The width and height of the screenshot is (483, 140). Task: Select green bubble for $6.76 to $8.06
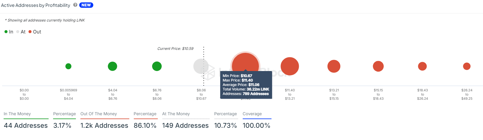157,66
